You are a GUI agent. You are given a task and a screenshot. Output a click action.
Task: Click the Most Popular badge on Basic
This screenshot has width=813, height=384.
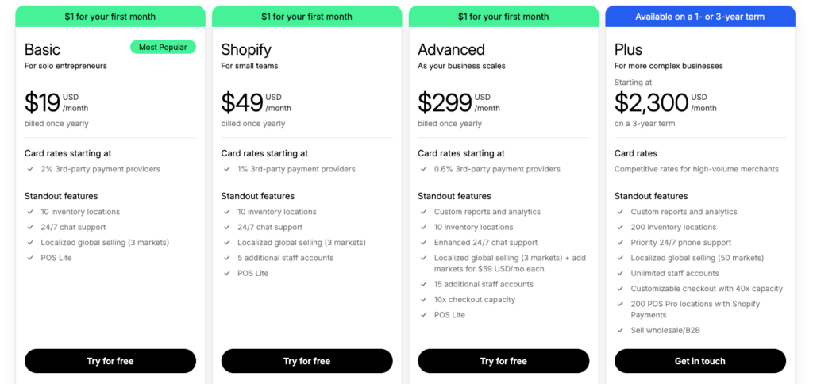[163, 47]
